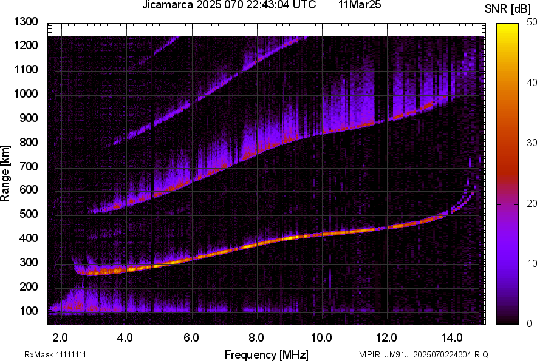The height and width of the screenshot is (361, 537).
Task: Click the range tick label '500'
Action: pos(29,214)
